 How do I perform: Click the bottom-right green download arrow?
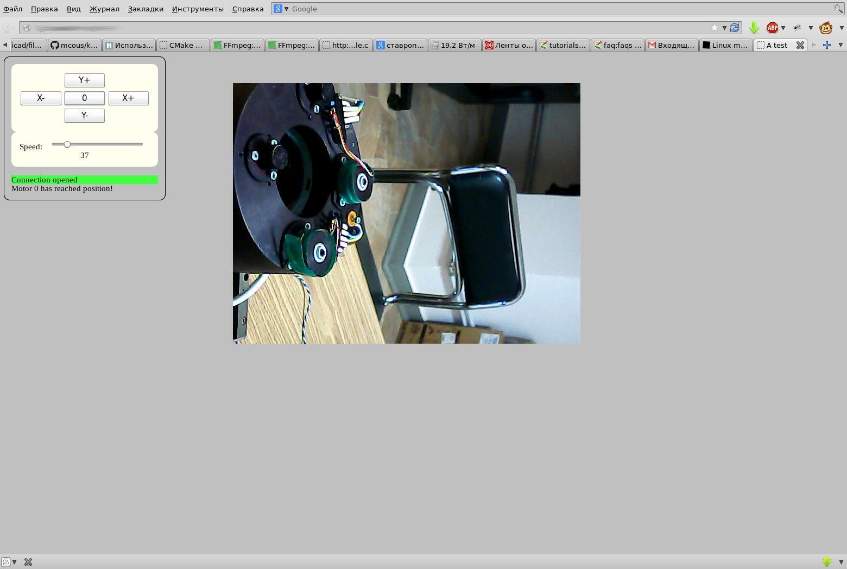click(826, 562)
